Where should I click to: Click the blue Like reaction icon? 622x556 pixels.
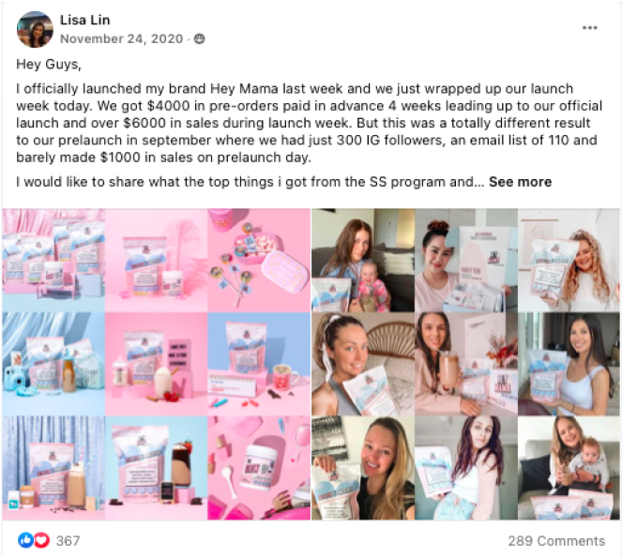(x=25, y=540)
